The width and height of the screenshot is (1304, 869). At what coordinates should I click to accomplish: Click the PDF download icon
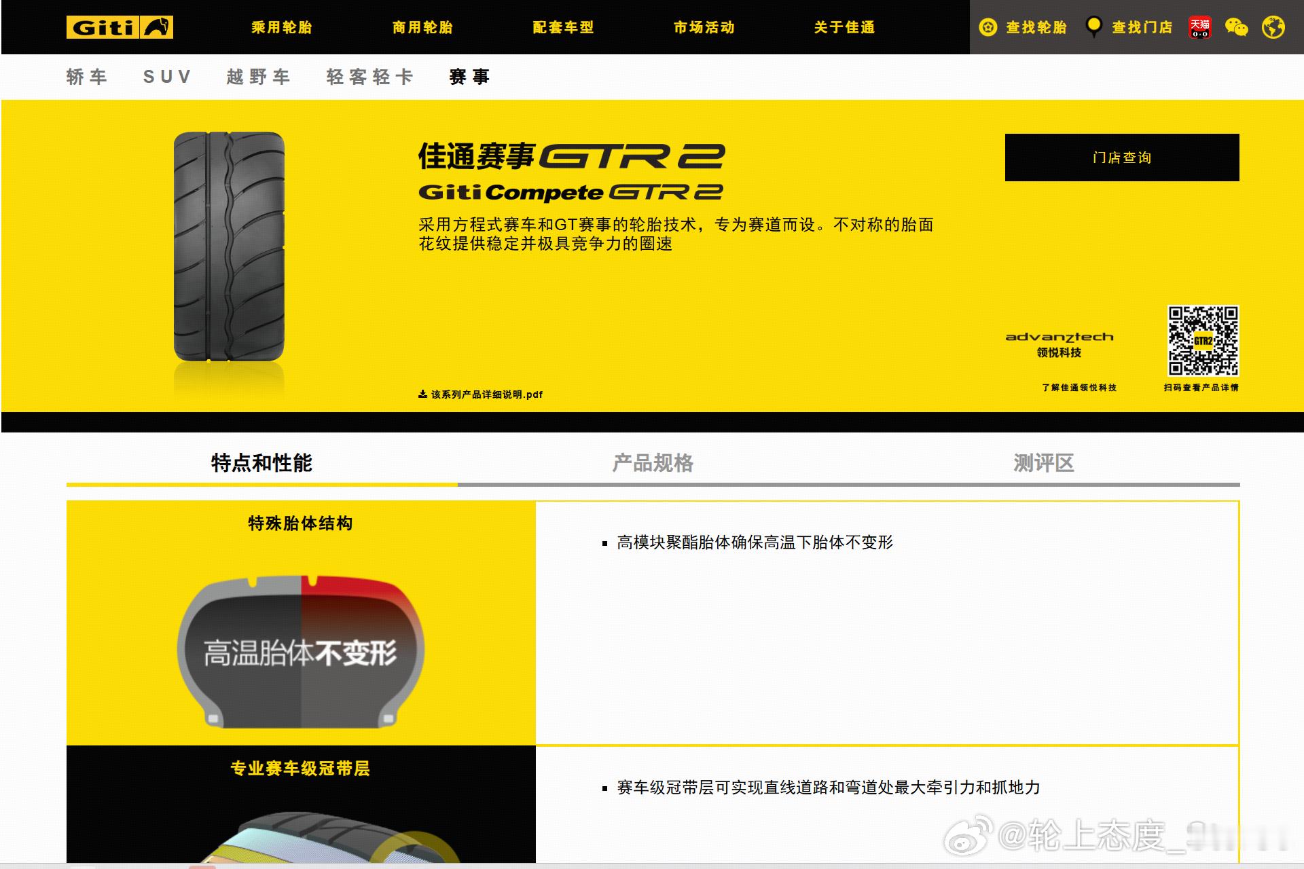point(422,394)
